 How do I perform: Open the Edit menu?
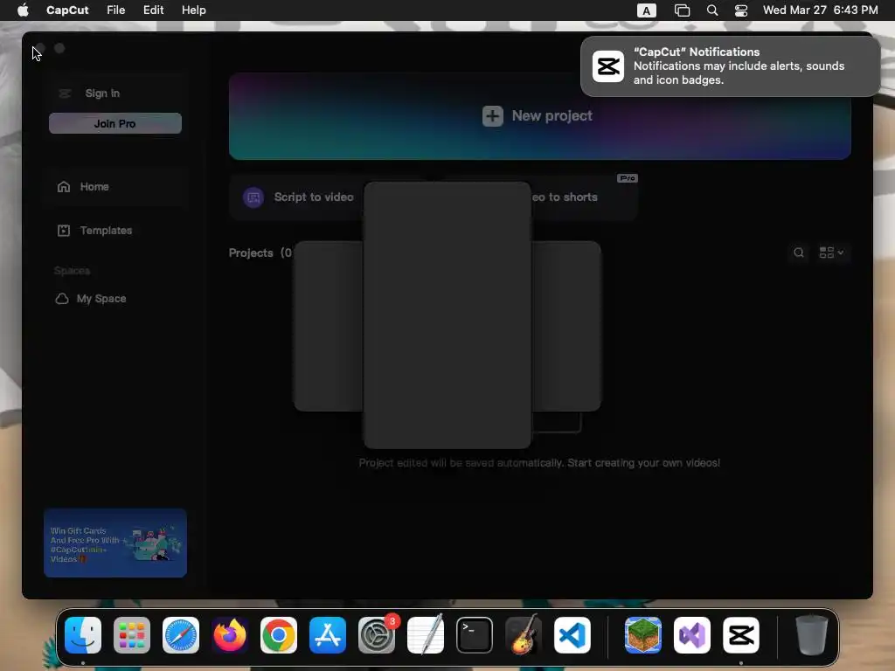(153, 10)
